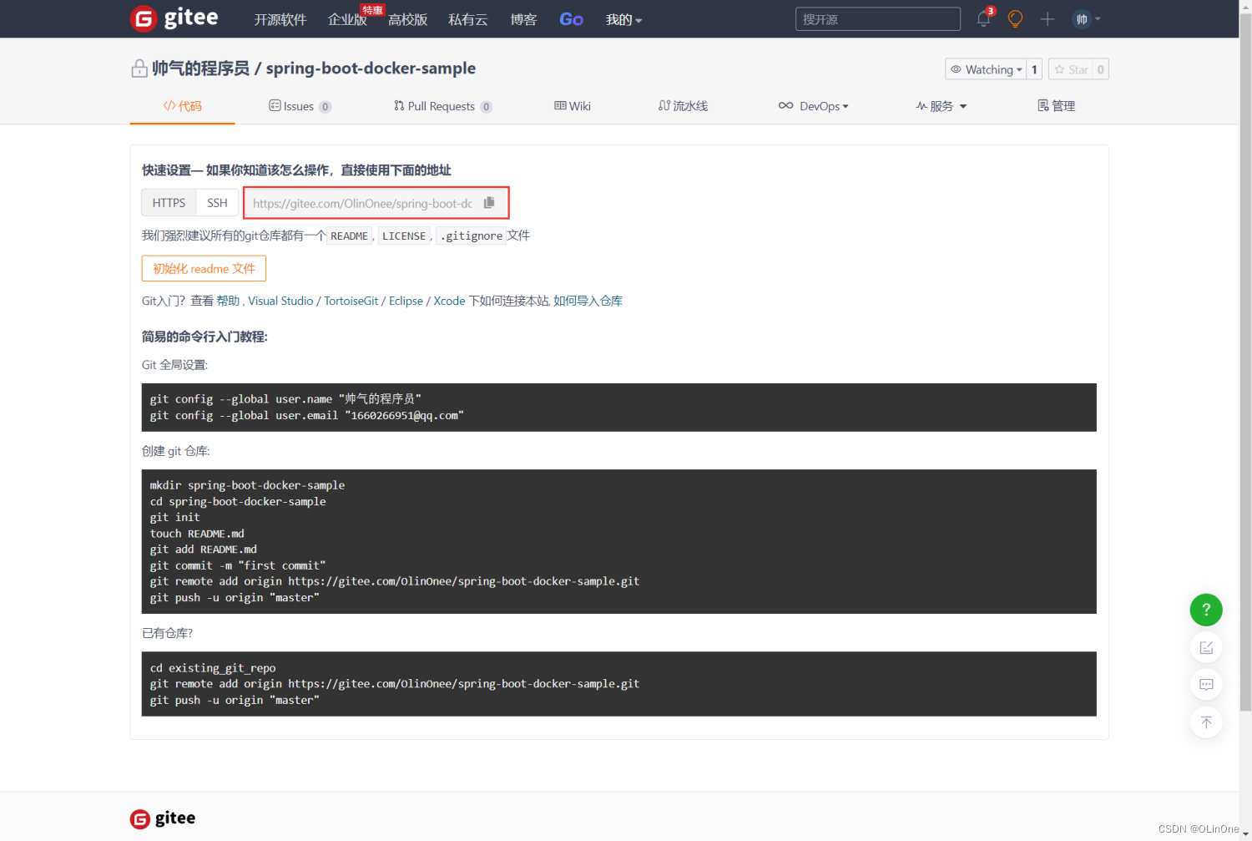
Task: Open the 流水线 tab
Action: point(683,106)
